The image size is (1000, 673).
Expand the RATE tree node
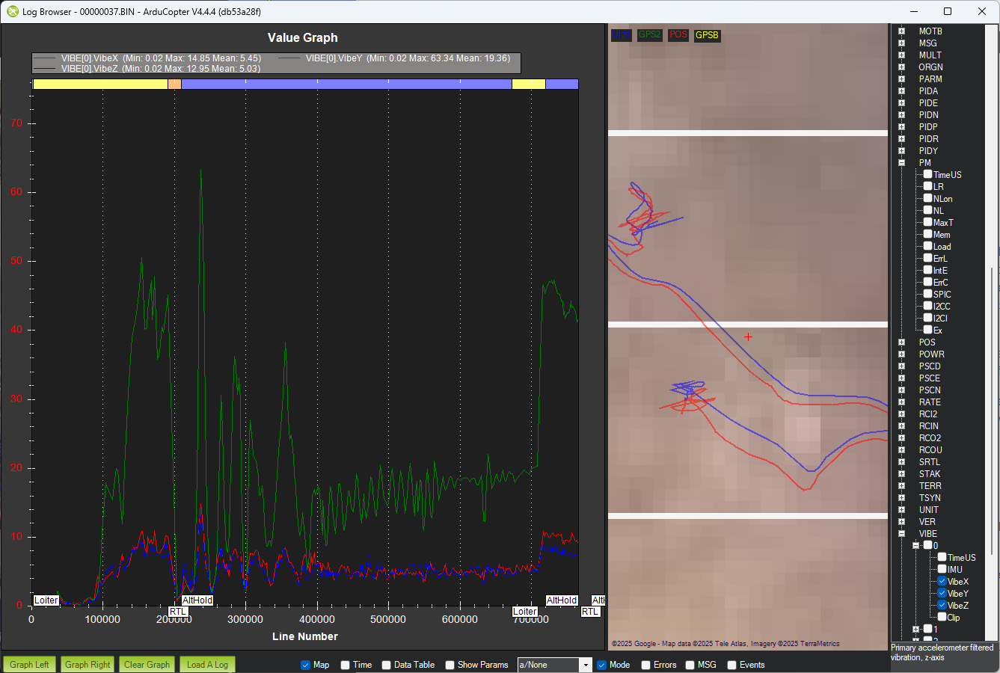901,402
